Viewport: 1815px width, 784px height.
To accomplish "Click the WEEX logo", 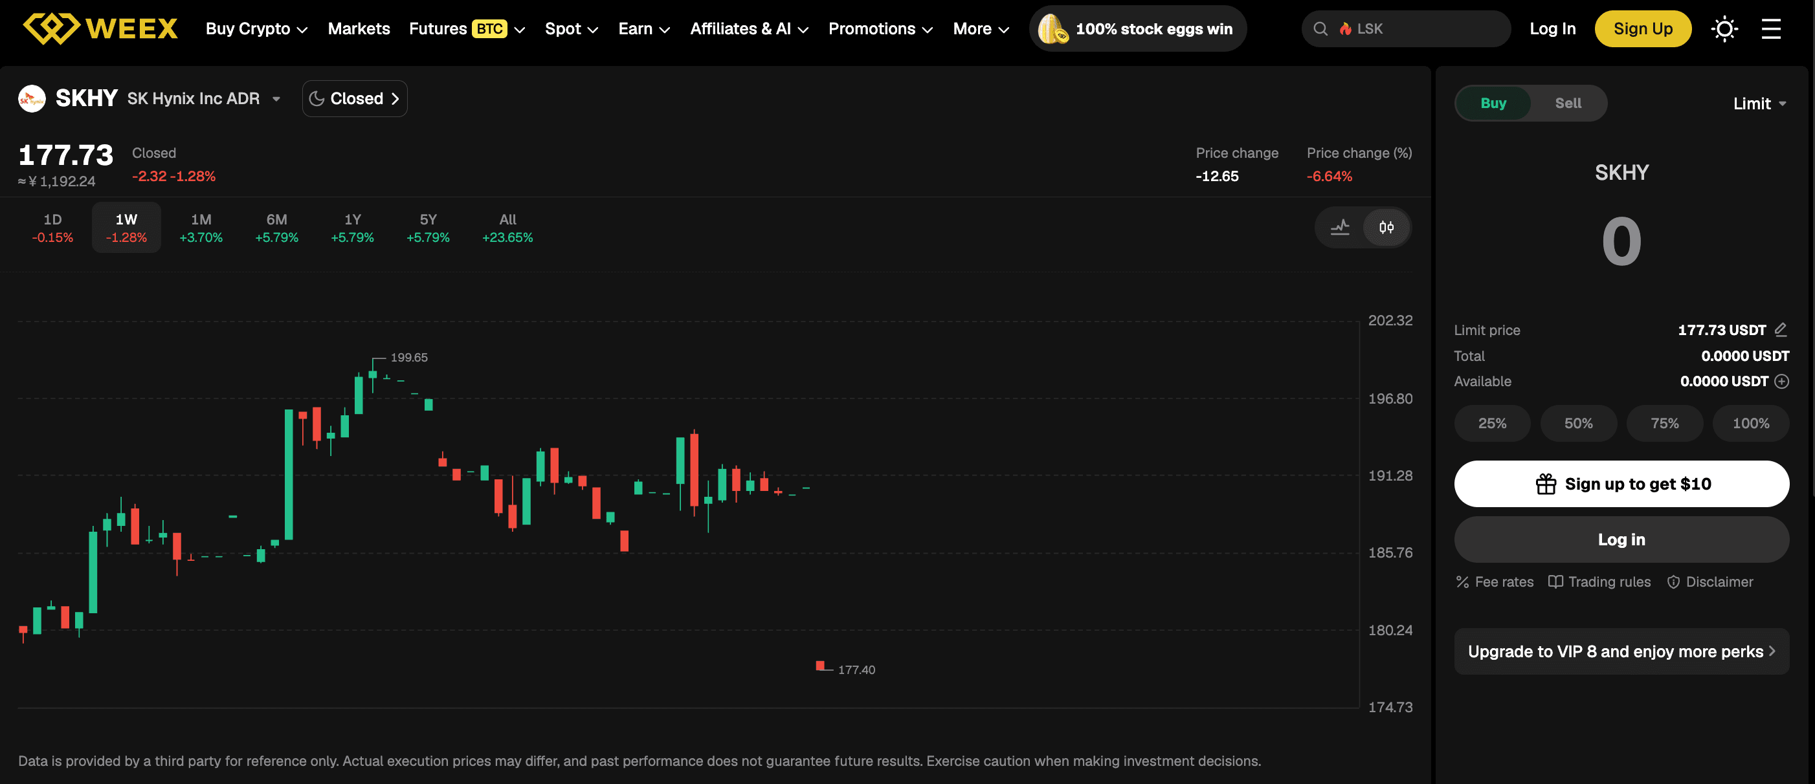I will click(101, 29).
